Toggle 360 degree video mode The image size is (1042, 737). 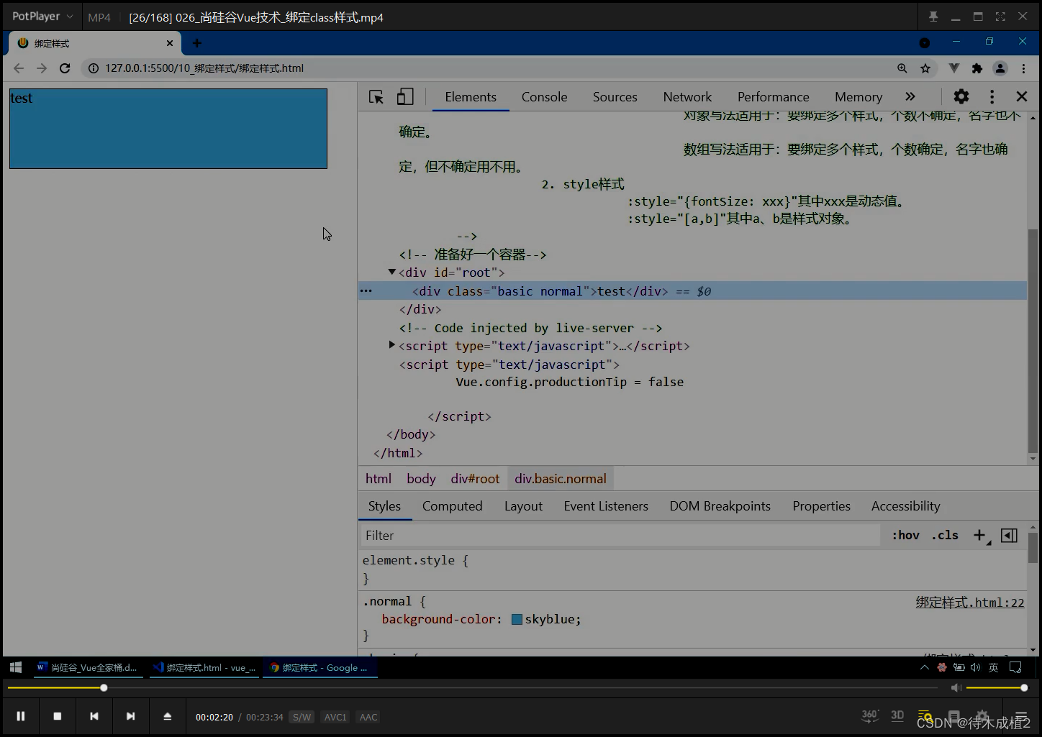coord(870,715)
